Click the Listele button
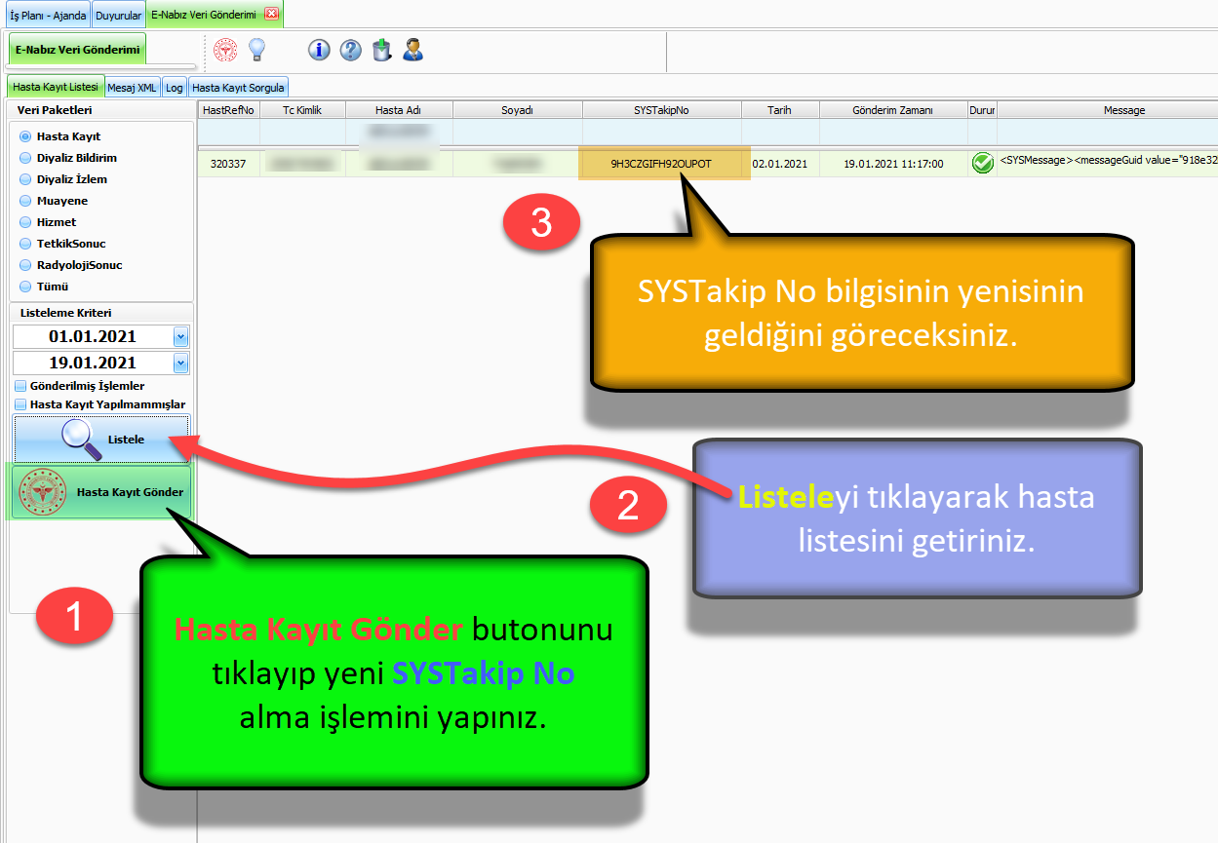The height and width of the screenshot is (843, 1218). [101, 440]
